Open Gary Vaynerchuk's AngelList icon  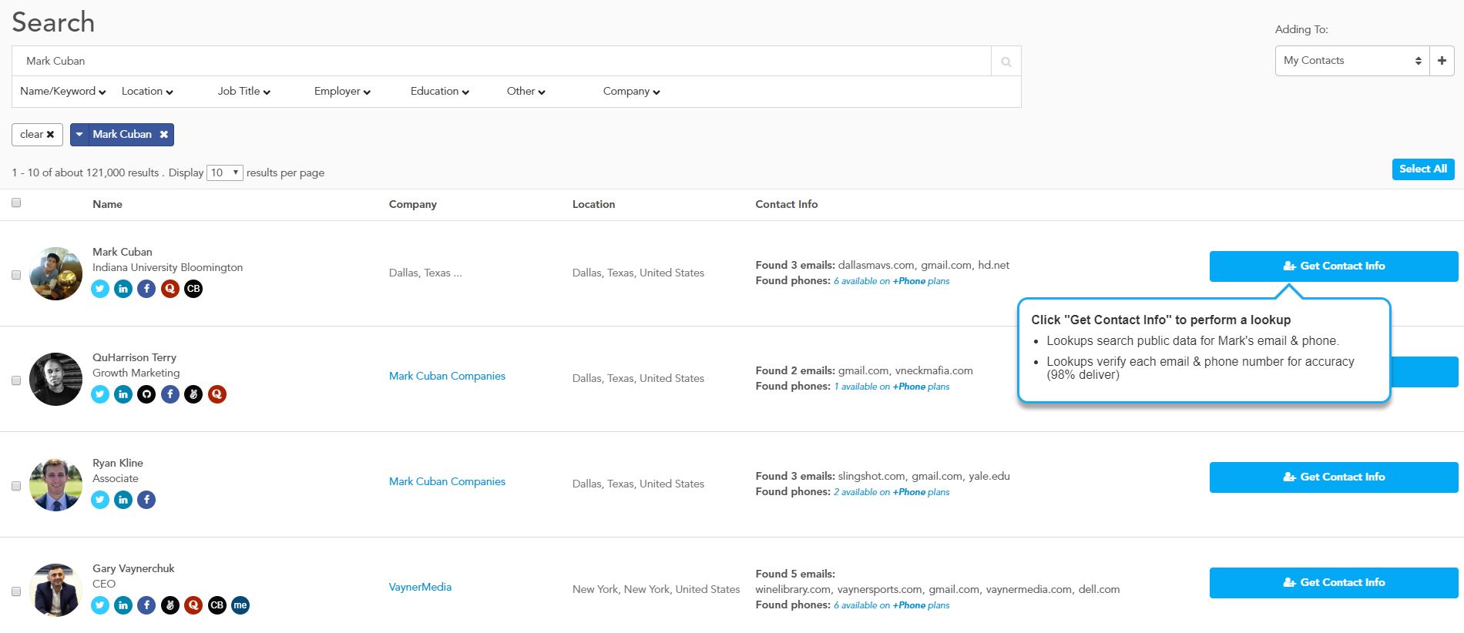170,605
